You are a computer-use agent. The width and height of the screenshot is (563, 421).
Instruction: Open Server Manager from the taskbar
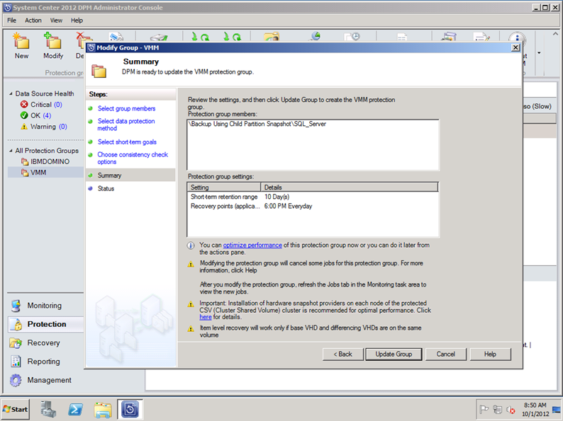(48, 409)
